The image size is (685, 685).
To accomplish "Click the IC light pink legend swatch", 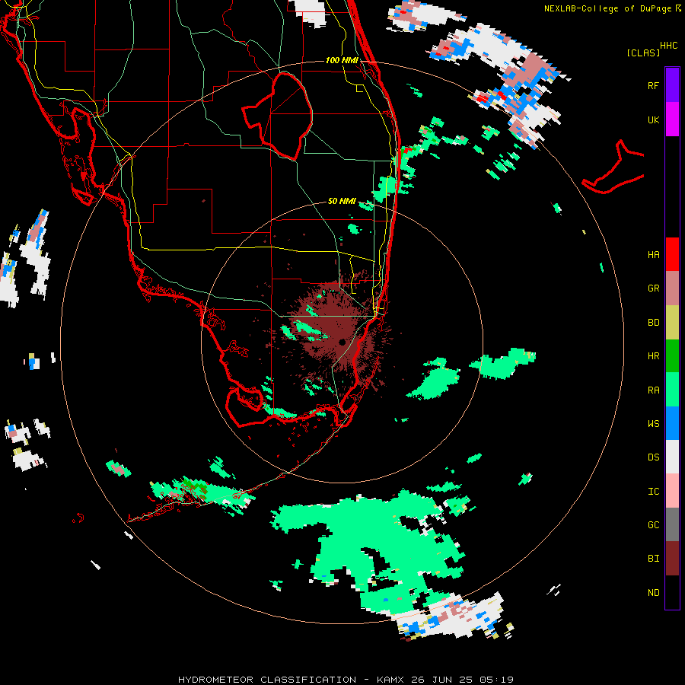I will pos(672,491).
